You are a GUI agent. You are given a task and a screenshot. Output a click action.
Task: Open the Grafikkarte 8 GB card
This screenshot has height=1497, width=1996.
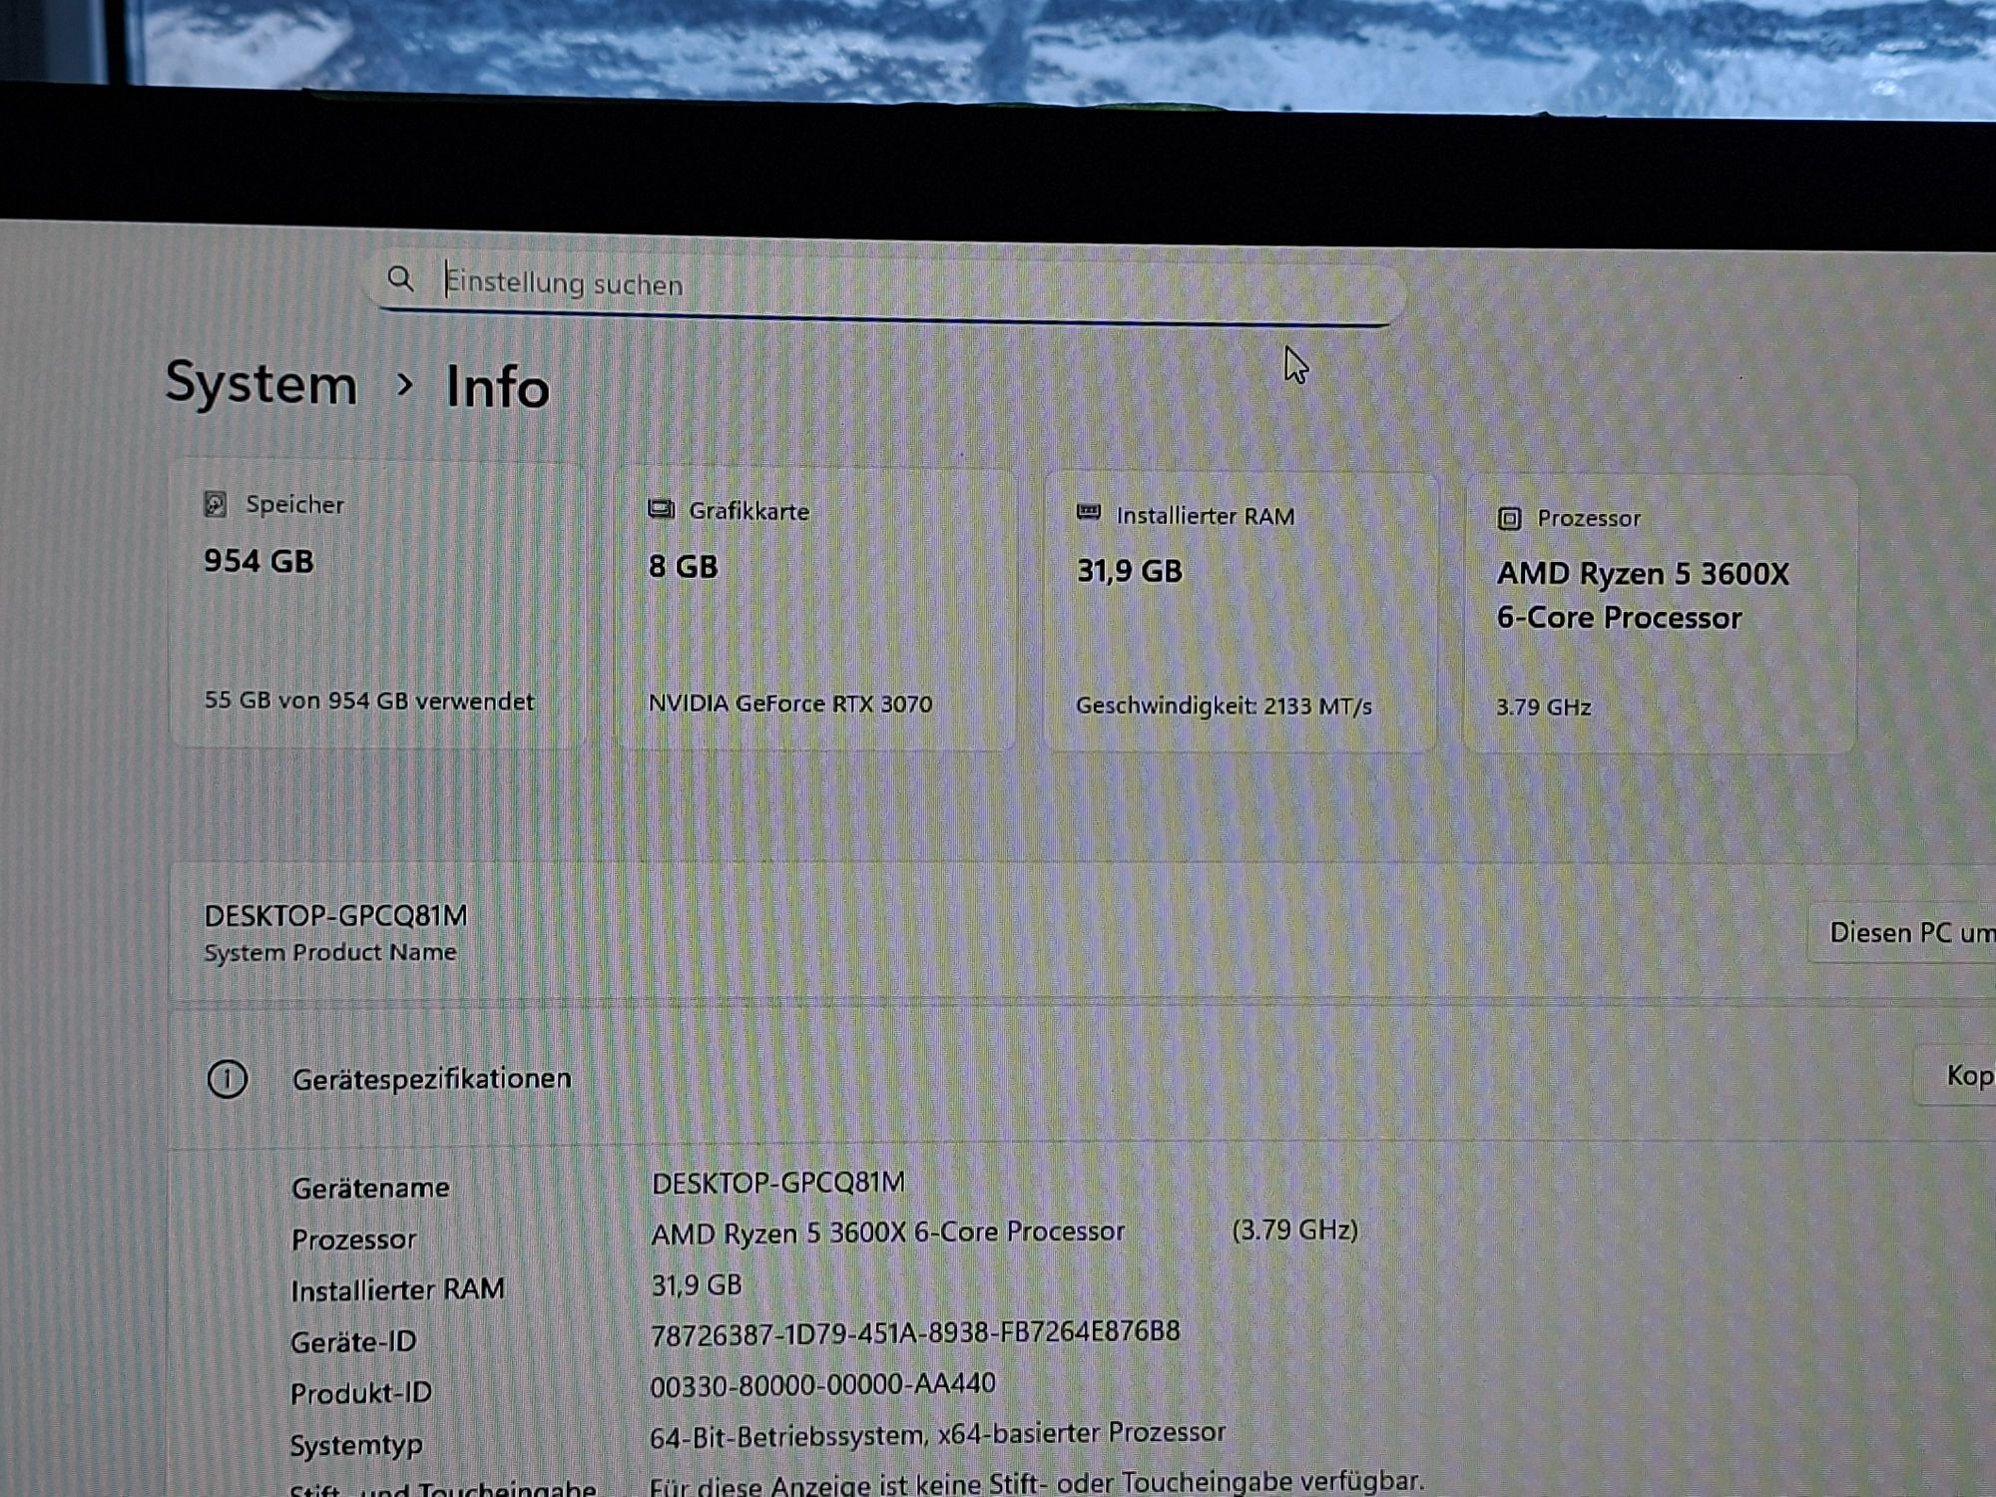813,609
